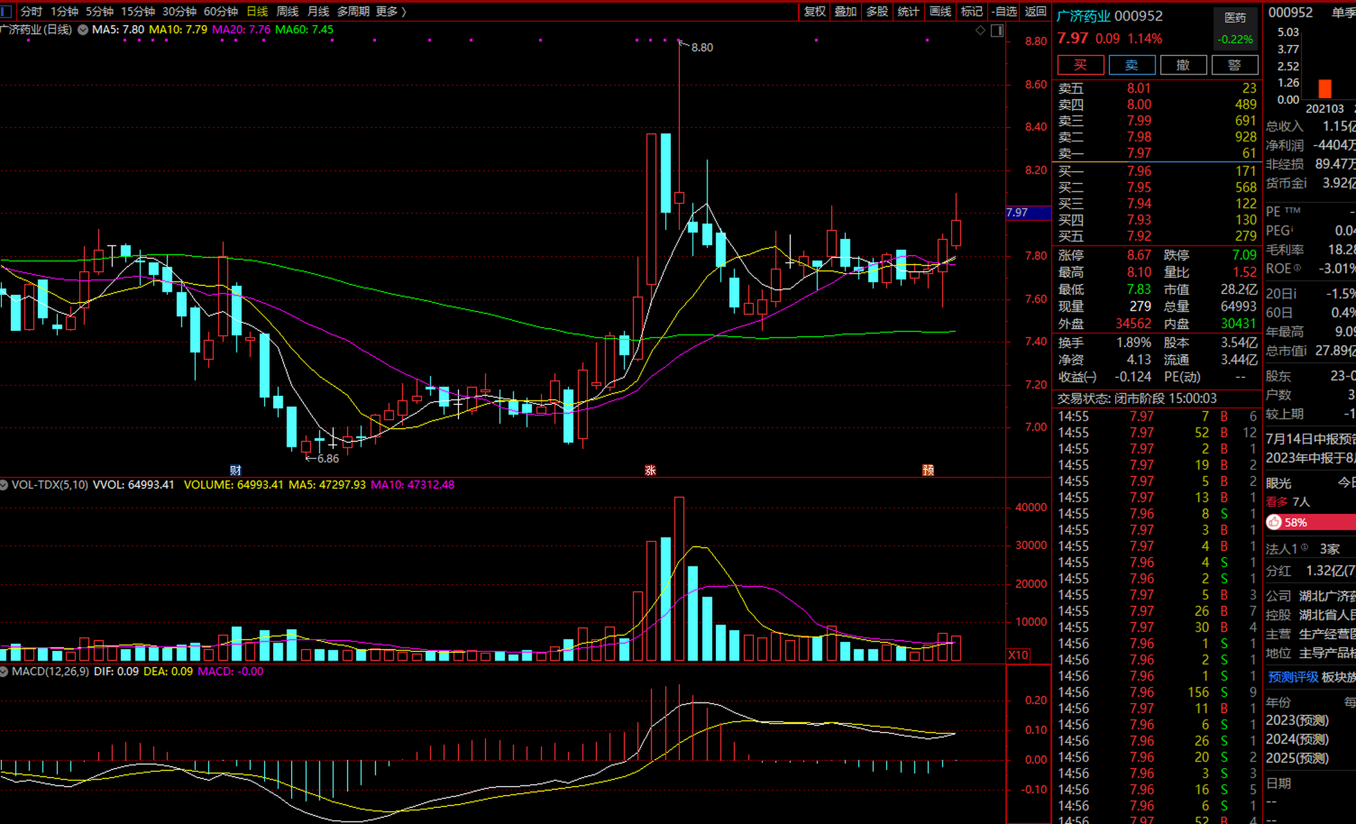The width and height of the screenshot is (1356, 824).
Task: Expand the MA indicator dropdown beside 广济药业(日线)
Action: click(x=83, y=30)
